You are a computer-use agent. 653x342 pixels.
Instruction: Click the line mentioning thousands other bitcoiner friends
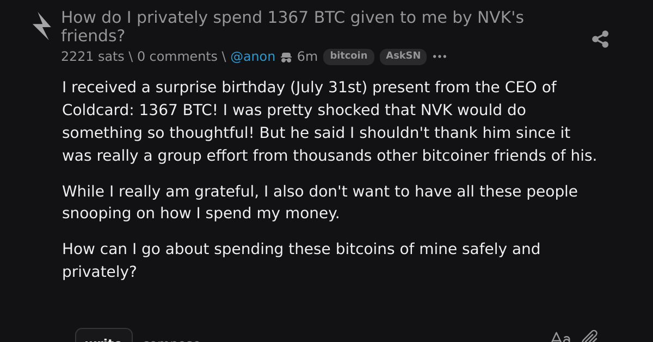329,155
